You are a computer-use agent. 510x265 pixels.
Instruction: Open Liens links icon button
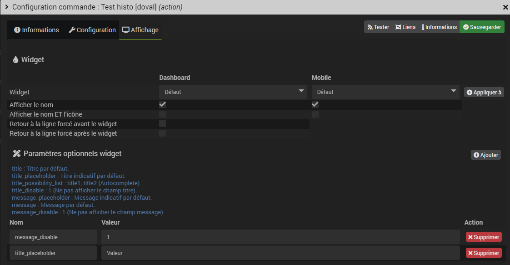(x=405, y=27)
